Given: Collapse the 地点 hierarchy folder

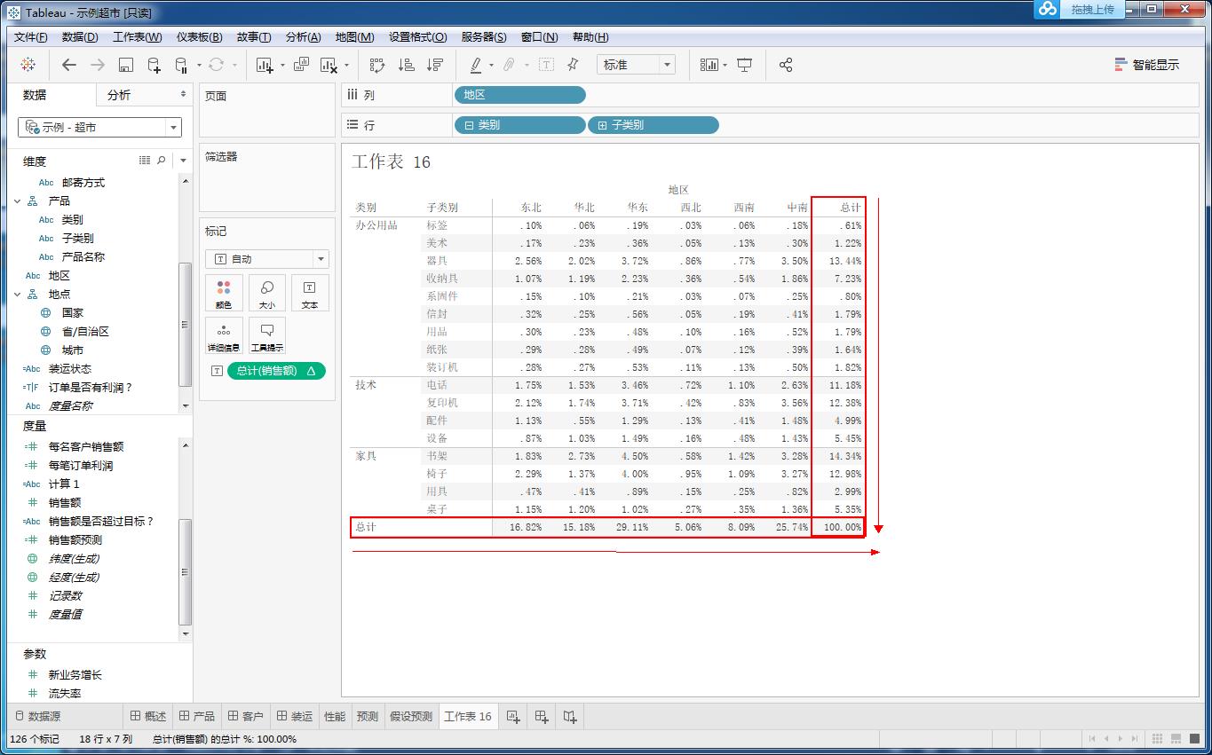Looking at the screenshot, I should [18, 295].
